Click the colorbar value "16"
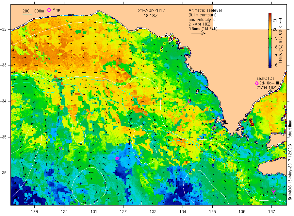294x216 pixels. point(275,65)
